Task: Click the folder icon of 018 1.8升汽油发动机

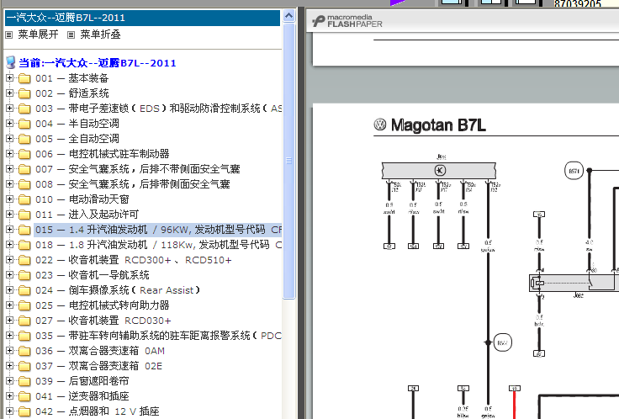Action: tap(24, 245)
